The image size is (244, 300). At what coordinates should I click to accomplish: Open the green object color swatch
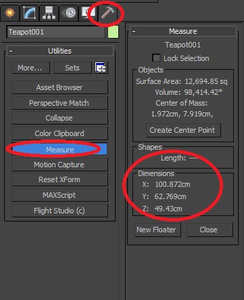(113, 32)
